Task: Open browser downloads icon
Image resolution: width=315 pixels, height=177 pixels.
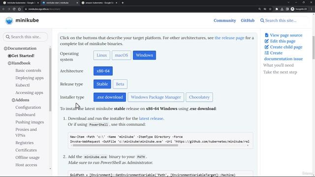Action: pyautogui.click(x=282, y=9)
